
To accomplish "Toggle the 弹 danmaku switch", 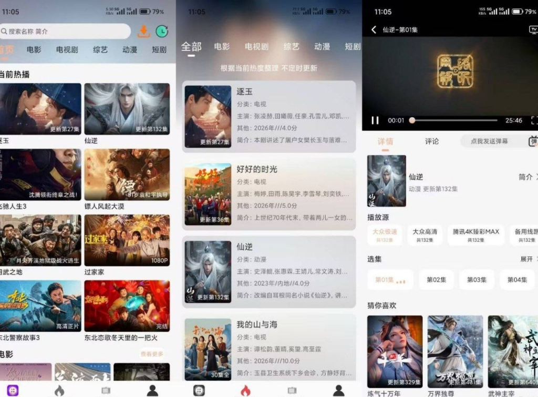I will point(533,141).
